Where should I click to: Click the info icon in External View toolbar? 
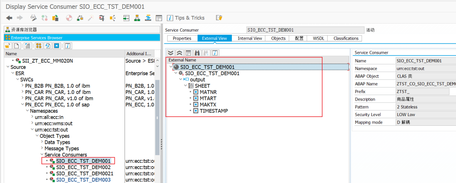(215, 53)
